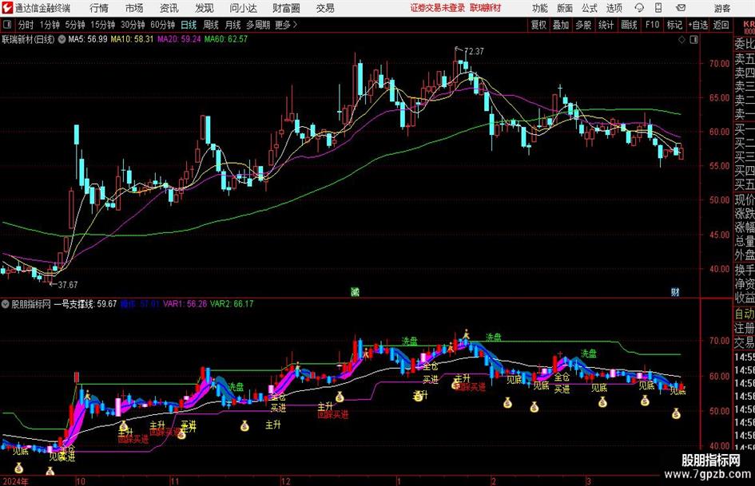Click the 返回 back button
755x486 pixels.
tap(721, 25)
